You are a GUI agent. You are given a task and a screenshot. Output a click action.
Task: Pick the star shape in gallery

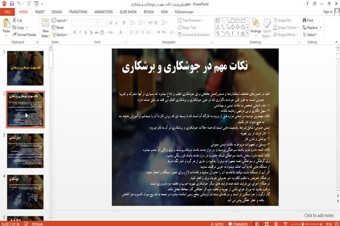click(x=243, y=33)
